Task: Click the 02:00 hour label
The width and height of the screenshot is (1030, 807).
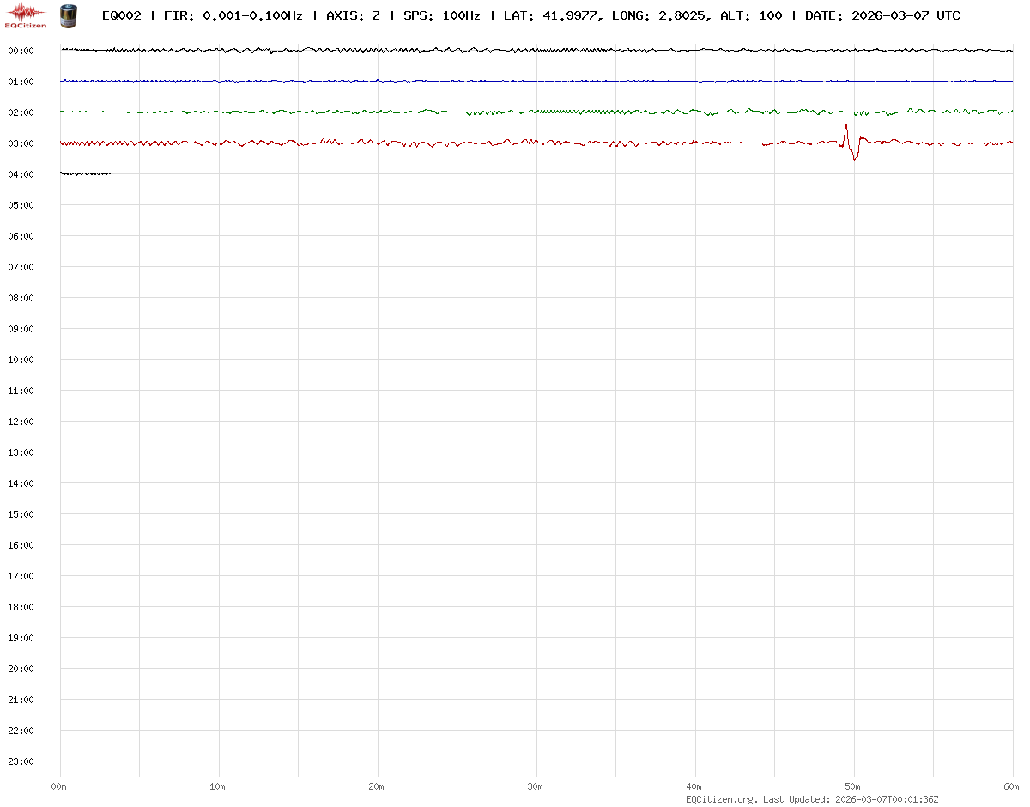Action: click(21, 112)
